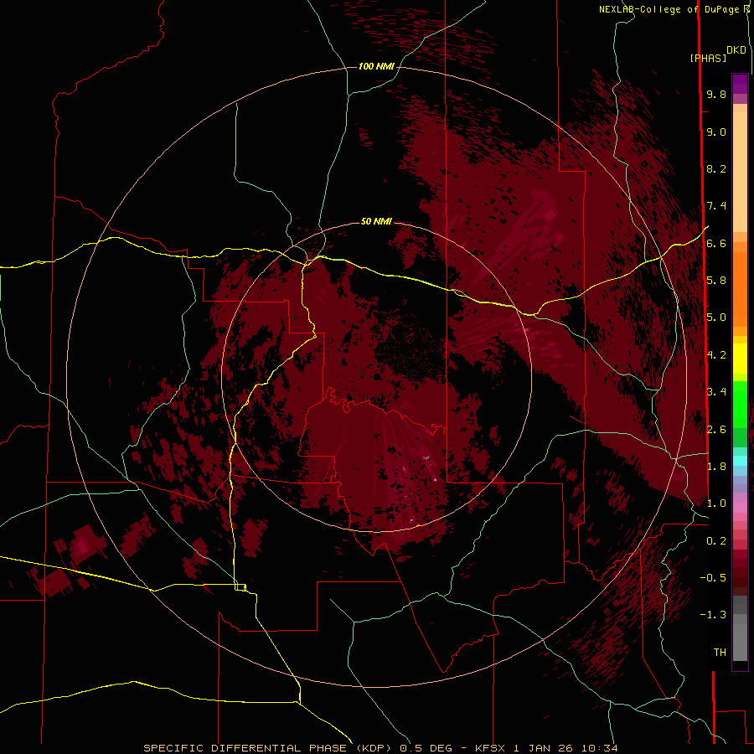The image size is (754, 754).
Task: Click the TH label on the color scale
Action: [x=720, y=653]
